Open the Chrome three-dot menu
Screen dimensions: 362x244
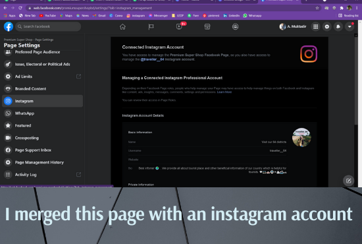click(x=357, y=8)
